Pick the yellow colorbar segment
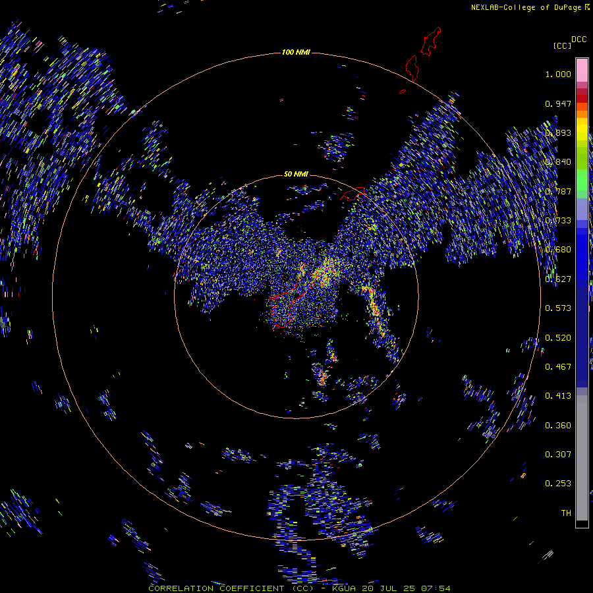This screenshot has width=593, height=593. [582, 130]
